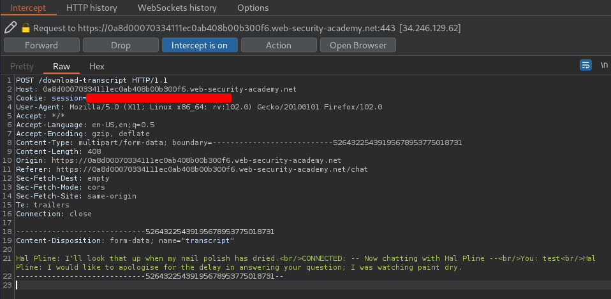The image size is (611, 299).
Task: Forward the intercepted request
Action: coord(41,45)
